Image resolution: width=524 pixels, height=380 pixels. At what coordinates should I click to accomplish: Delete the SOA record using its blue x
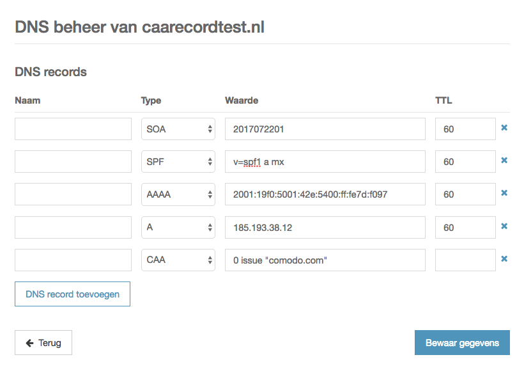(504, 128)
